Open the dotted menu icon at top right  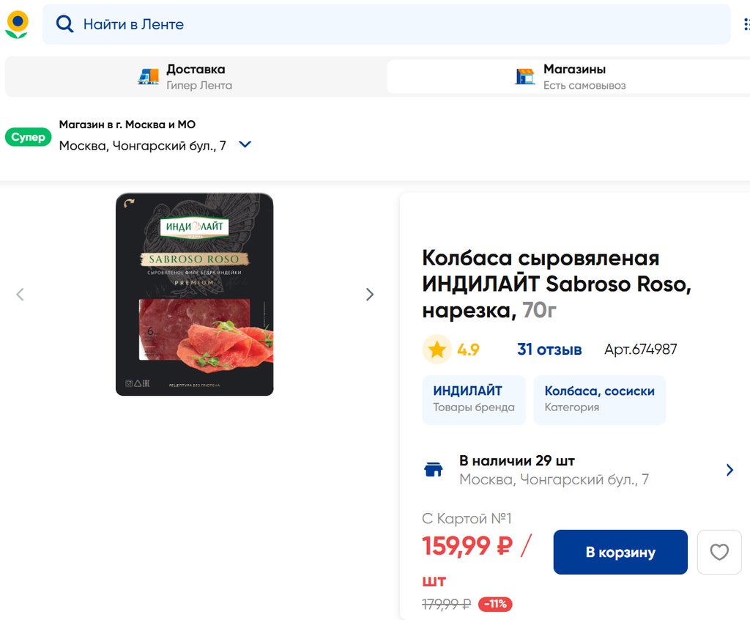(x=746, y=24)
